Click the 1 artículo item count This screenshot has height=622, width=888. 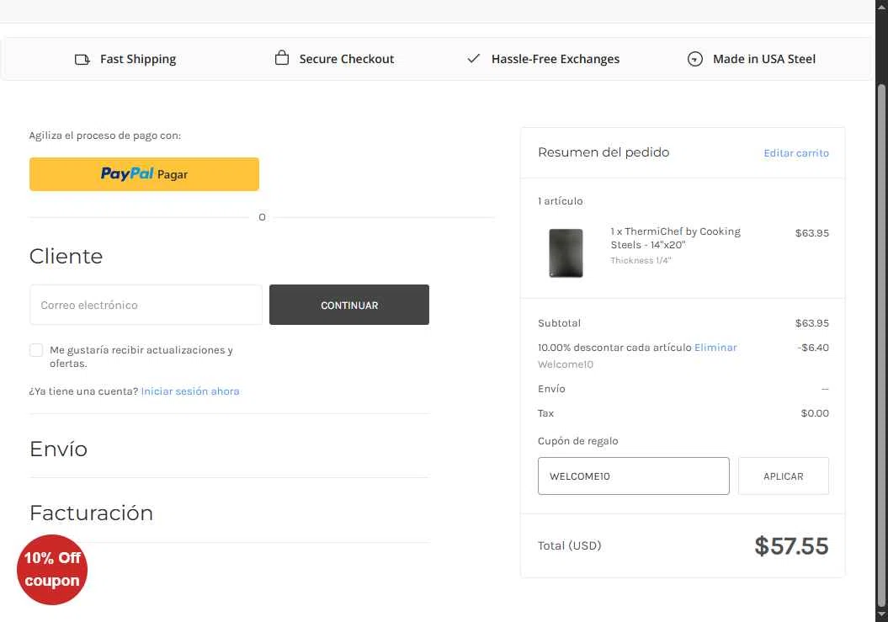tap(560, 201)
